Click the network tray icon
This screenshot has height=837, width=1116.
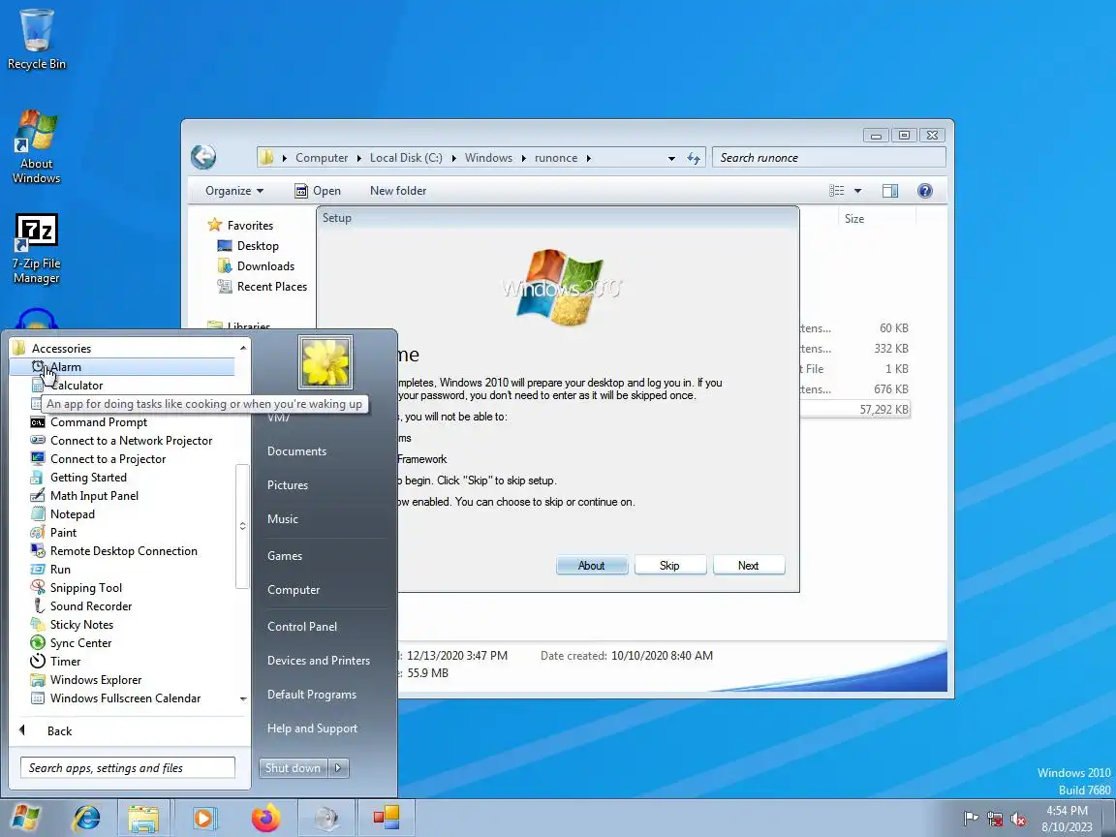pyautogui.click(x=995, y=820)
